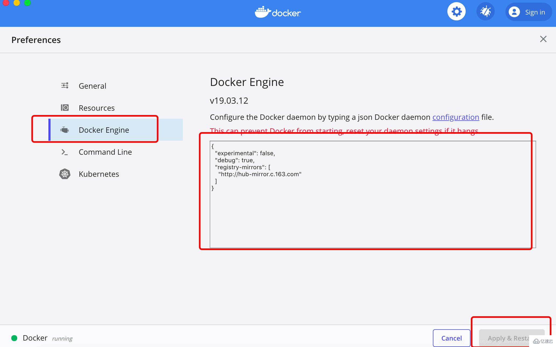Click the "registry-mirrors" line in the editor
This screenshot has width=556, height=347.
coord(243,167)
